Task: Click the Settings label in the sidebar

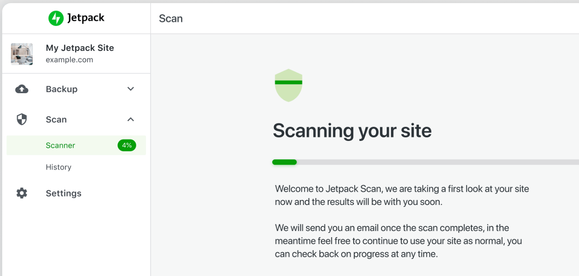Action: click(63, 193)
